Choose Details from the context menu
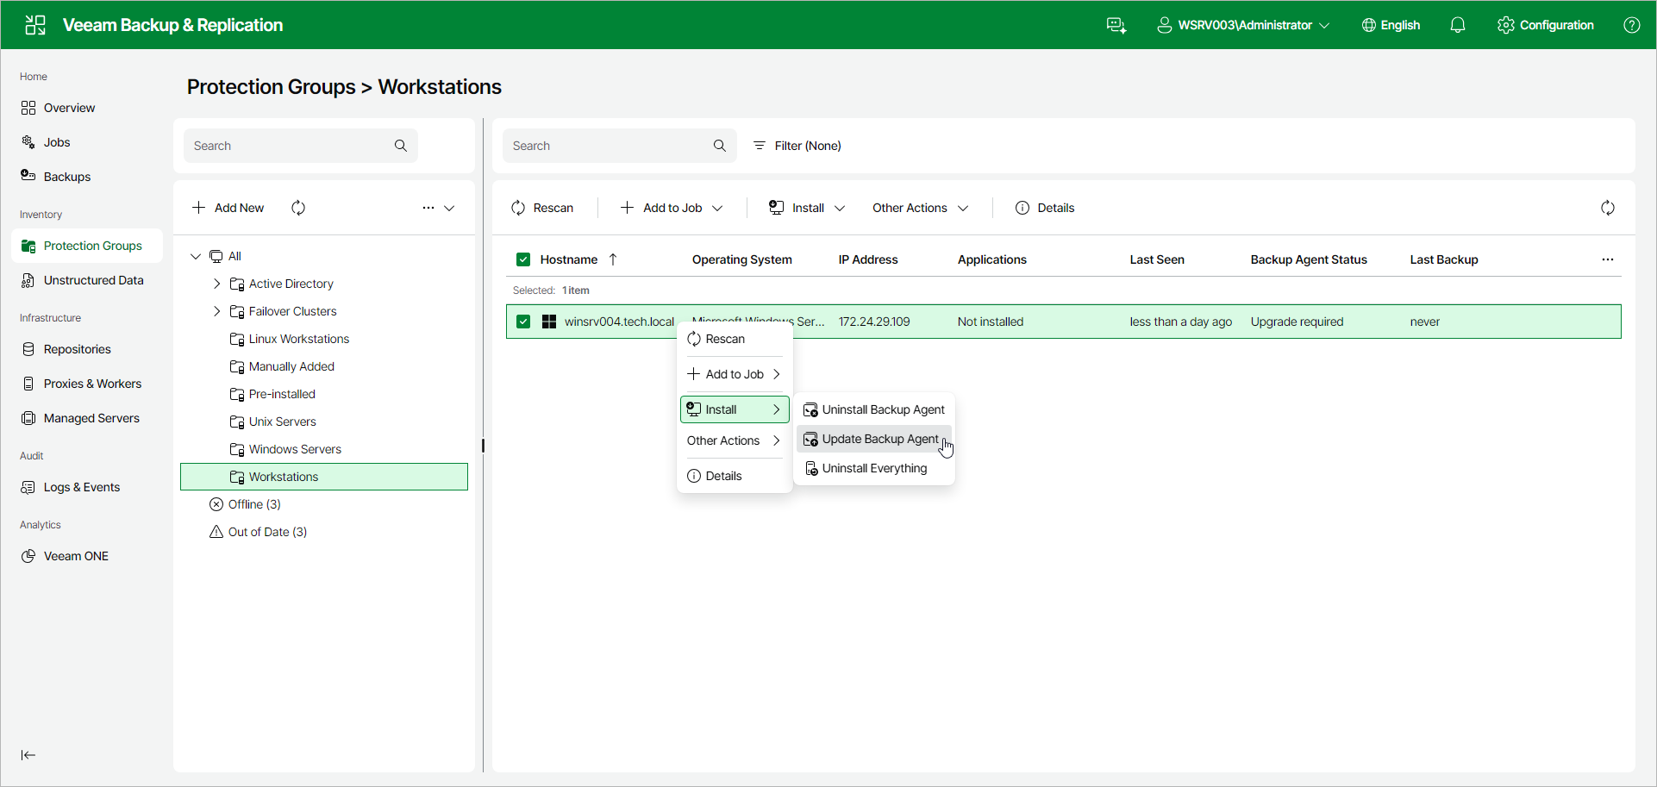The width and height of the screenshot is (1657, 787). click(735, 476)
